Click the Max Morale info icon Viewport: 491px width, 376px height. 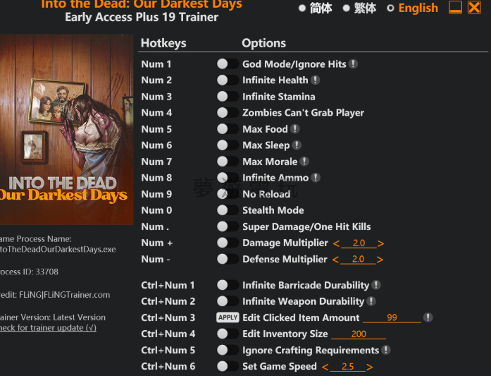304,162
